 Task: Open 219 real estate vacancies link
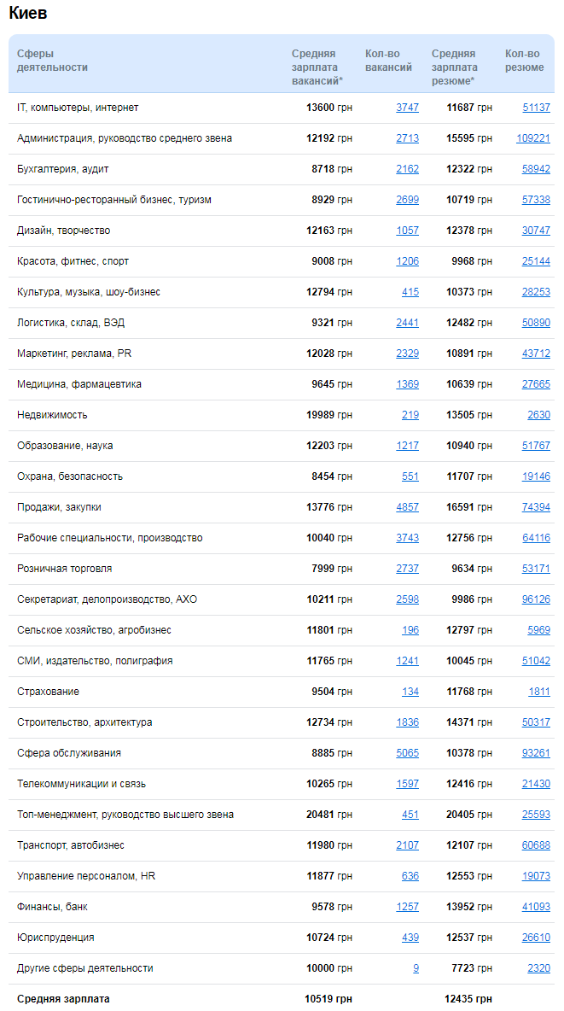[410, 415]
